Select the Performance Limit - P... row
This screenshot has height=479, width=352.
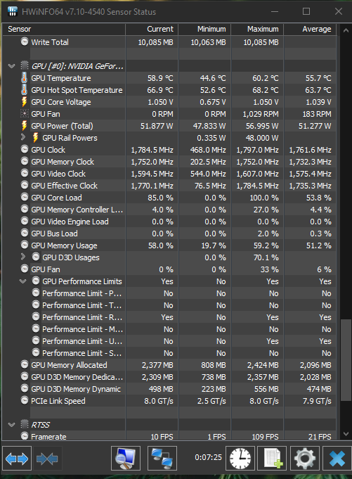click(169, 293)
